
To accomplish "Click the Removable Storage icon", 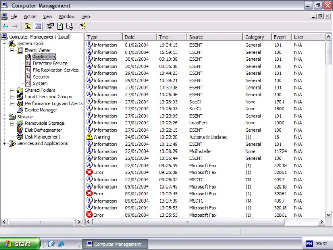I will [x=20, y=123].
